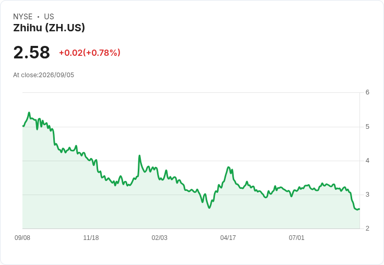The width and height of the screenshot is (384, 265).
Task: Click the NYSE exchange label
Action: [x=23, y=17]
